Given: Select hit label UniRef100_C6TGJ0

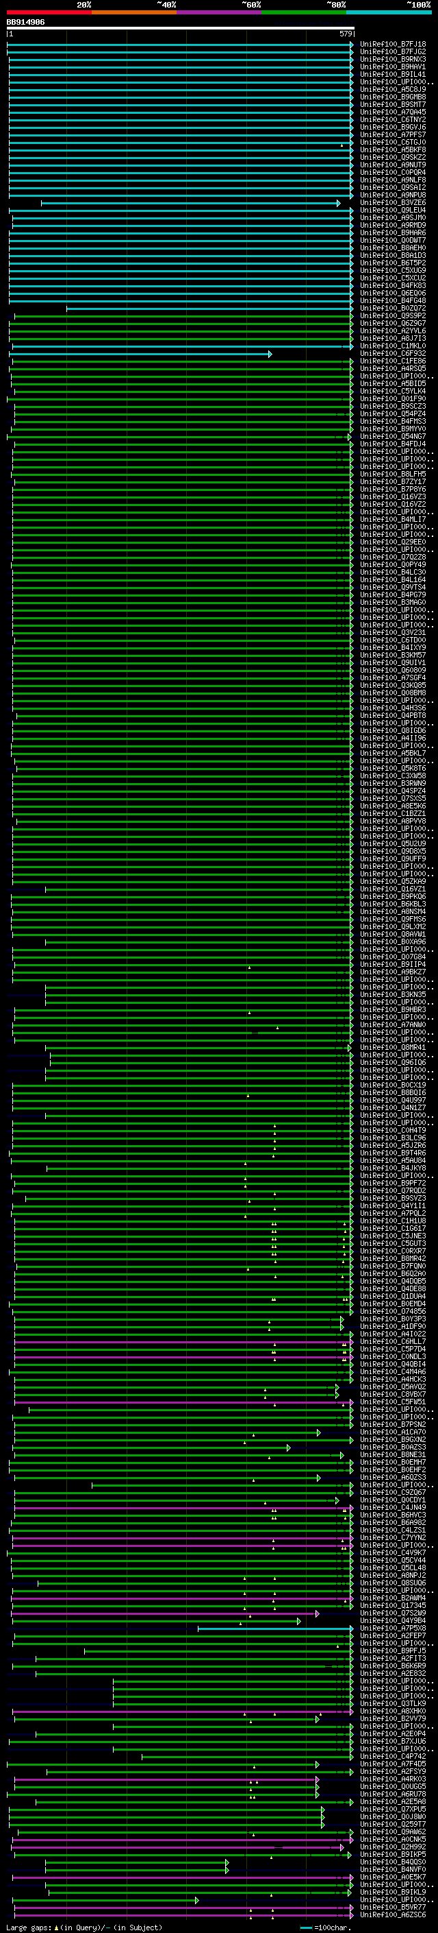Looking at the screenshot, I should tap(392, 143).
